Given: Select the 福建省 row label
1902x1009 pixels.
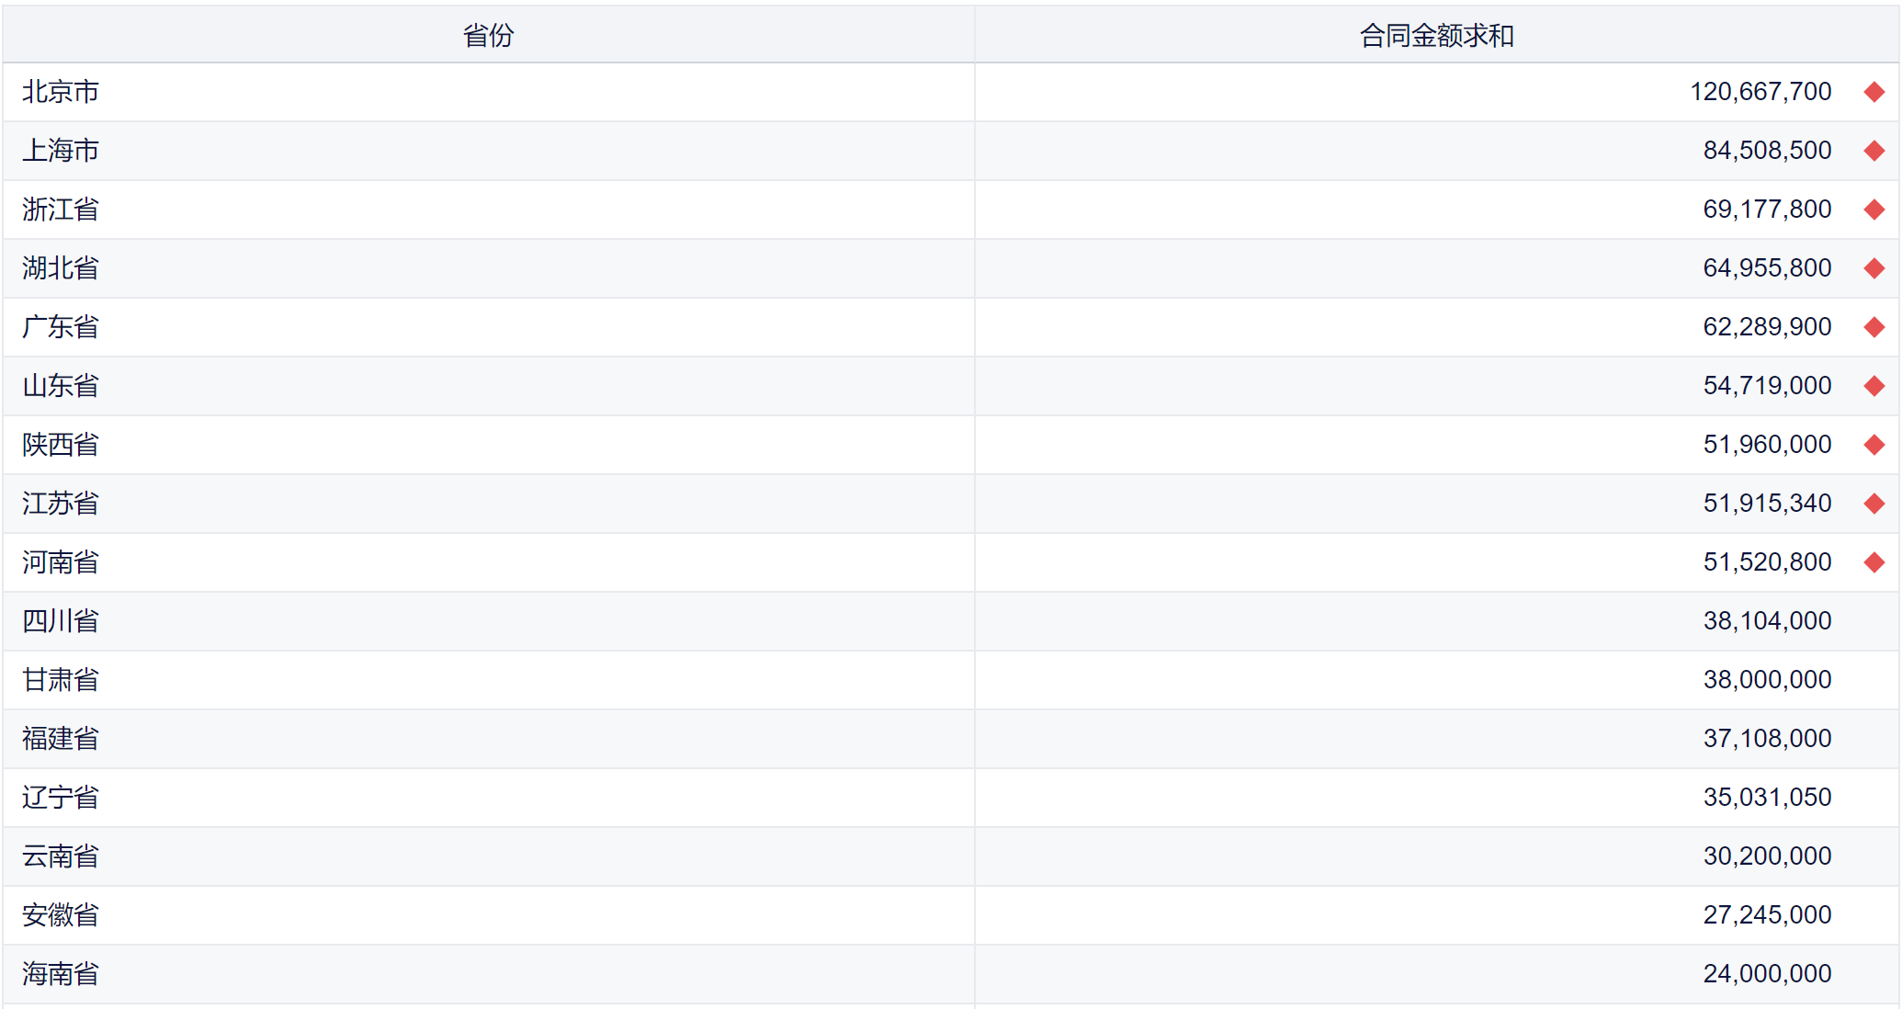Looking at the screenshot, I should coord(61,739).
